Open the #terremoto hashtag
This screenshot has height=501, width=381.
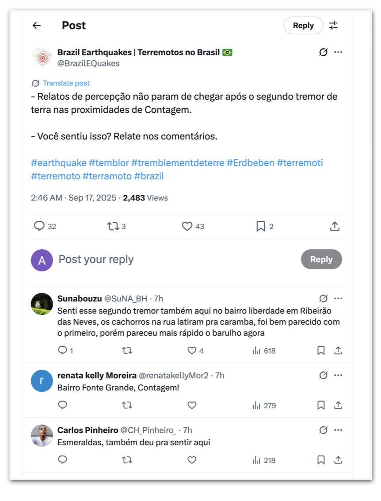point(55,176)
